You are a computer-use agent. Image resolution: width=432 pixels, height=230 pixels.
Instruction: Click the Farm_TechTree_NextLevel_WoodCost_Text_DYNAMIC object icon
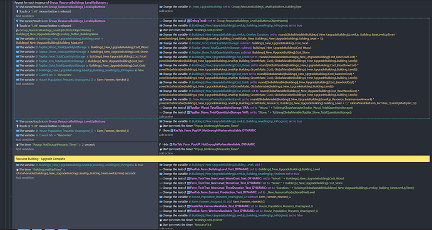pyautogui.click(x=188, y=179)
